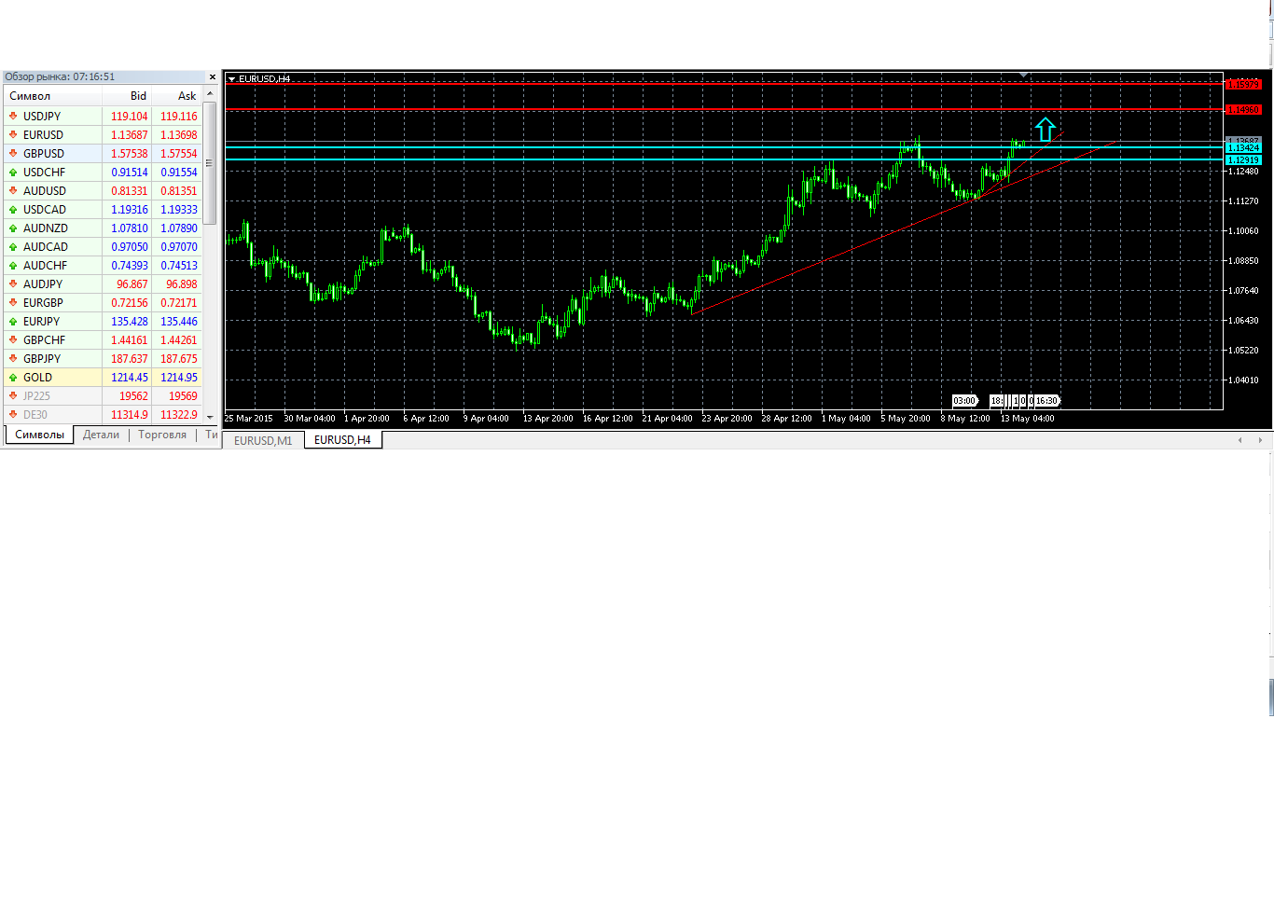This screenshot has width=1274, height=912.
Task: Select the EURUSD symbol in Market Watch
Action: coord(43,135)
